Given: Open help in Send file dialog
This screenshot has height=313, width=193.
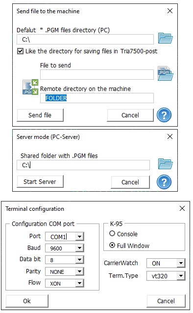Looking at the screenshot, I should click(x=164, y=115).
